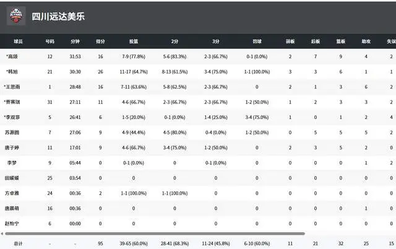Click the Sichuan team logo icon
Image resolution: width=396 pixels, height=249 pixels.
[15, 15]
